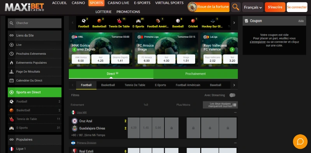The height and width of the screenshot is (153, 311).
Task: Open the CASINO LIVE menu item
Action: [x=119, y=3]
